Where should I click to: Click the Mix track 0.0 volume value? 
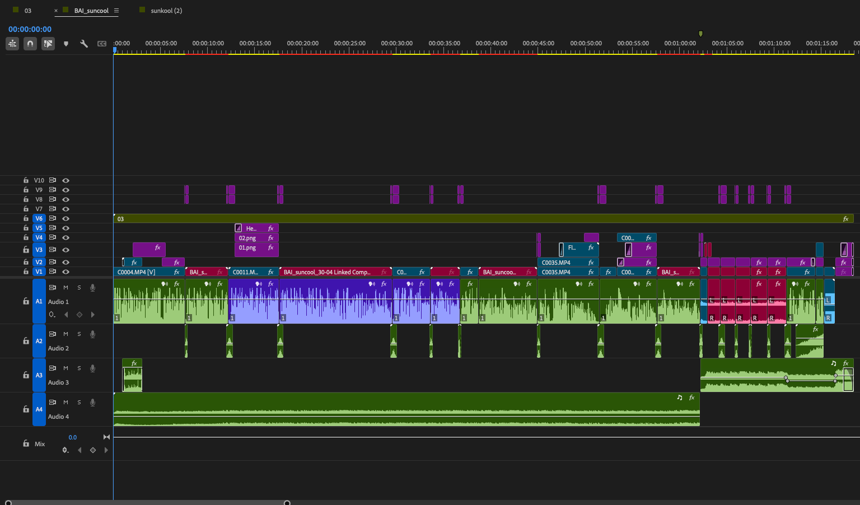tap(73, 437)
